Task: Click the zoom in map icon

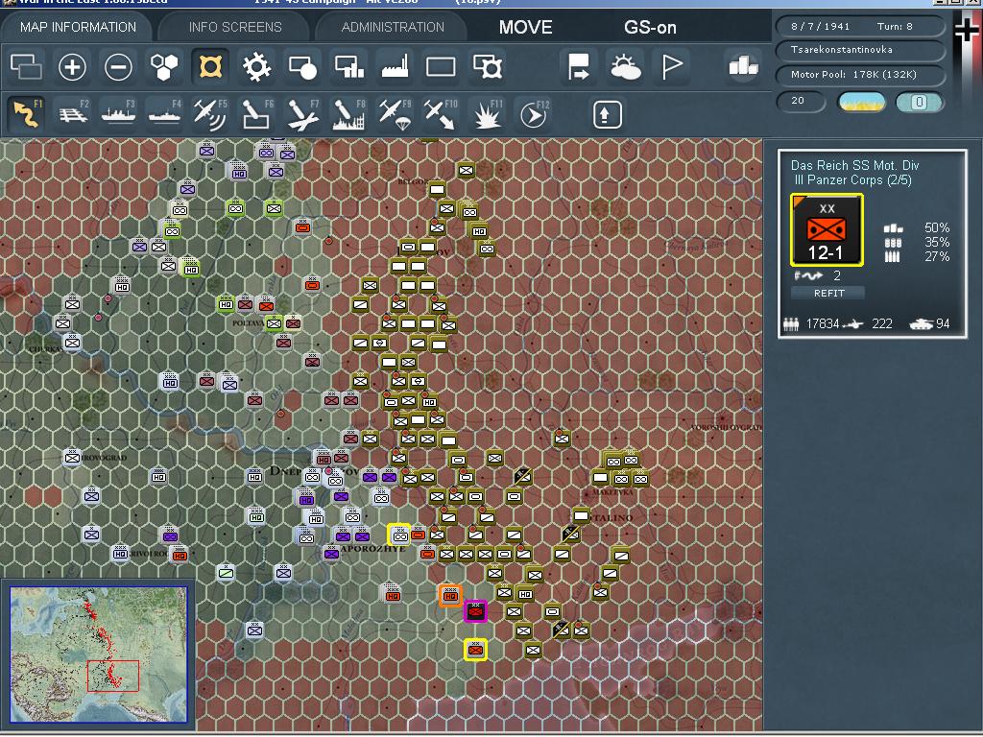Action: (x=72, y=66)
